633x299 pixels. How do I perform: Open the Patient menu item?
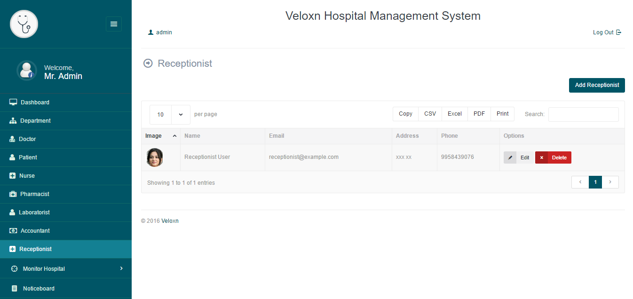click(x=28, y=157)
